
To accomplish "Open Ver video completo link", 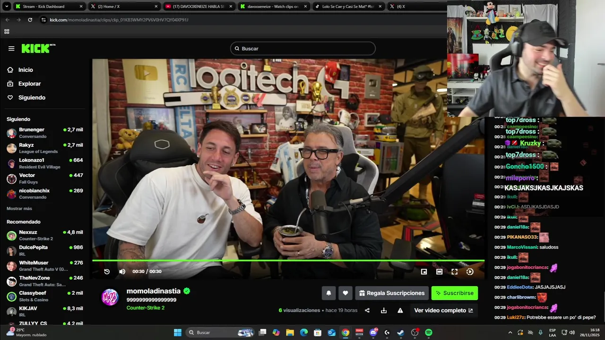I will pos(443,310).
